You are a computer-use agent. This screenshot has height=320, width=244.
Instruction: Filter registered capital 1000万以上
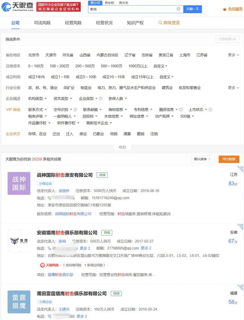pyautogui.click(x=138, y=66)
